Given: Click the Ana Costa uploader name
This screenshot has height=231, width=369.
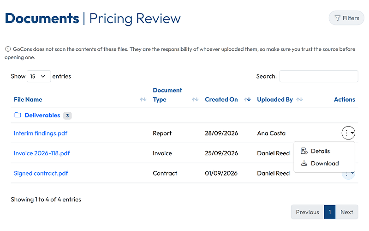Looking at the screenshot, I should coord(271,134).
